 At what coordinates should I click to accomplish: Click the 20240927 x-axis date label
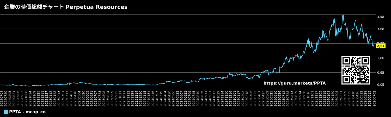click(x=210, y=98)
